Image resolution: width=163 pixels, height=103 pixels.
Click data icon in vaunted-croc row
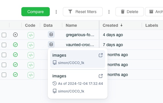(51, 44)
